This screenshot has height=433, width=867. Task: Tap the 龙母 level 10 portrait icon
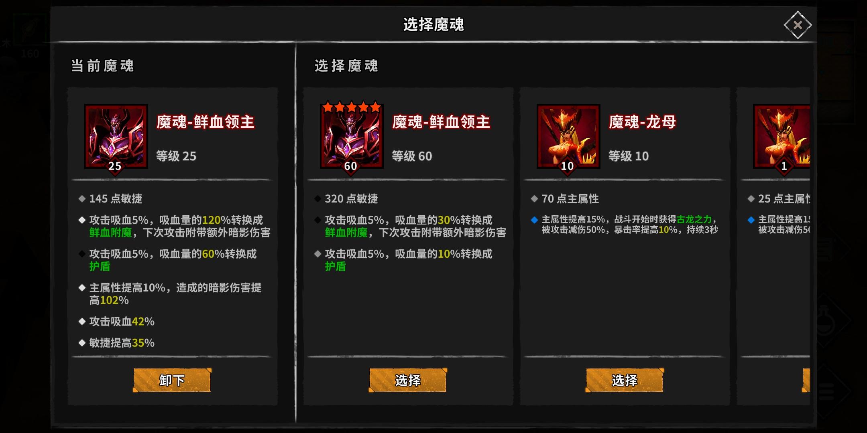tap(568, 136)
